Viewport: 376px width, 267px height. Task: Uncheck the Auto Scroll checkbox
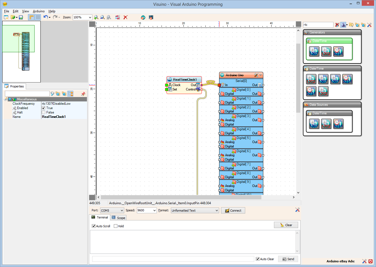94,226
